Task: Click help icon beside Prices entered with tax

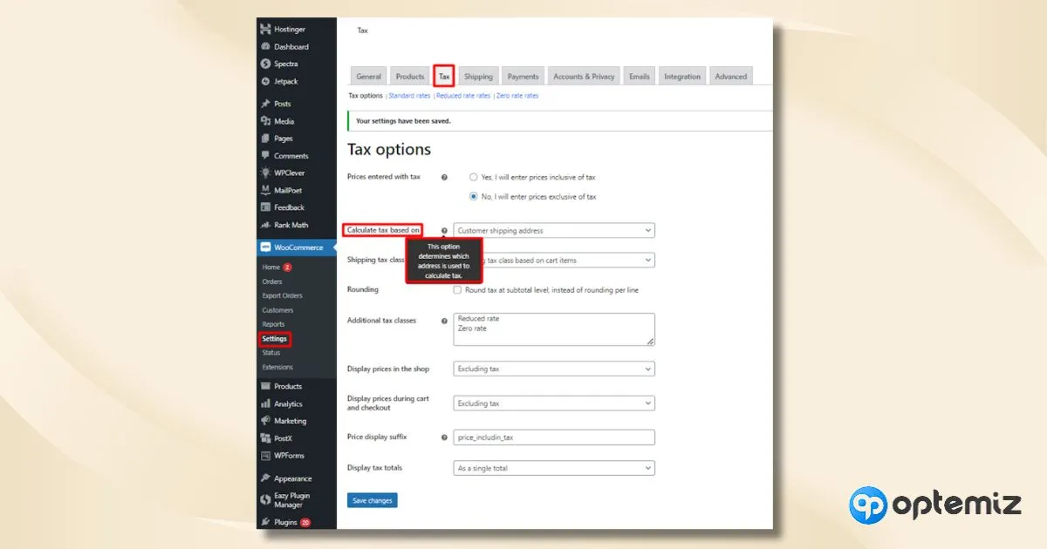Action: tap(444, 177)
